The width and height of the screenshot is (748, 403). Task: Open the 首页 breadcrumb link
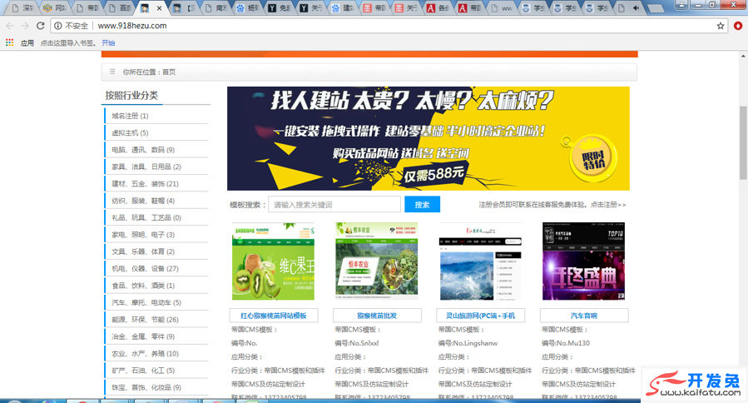[169, 72]
